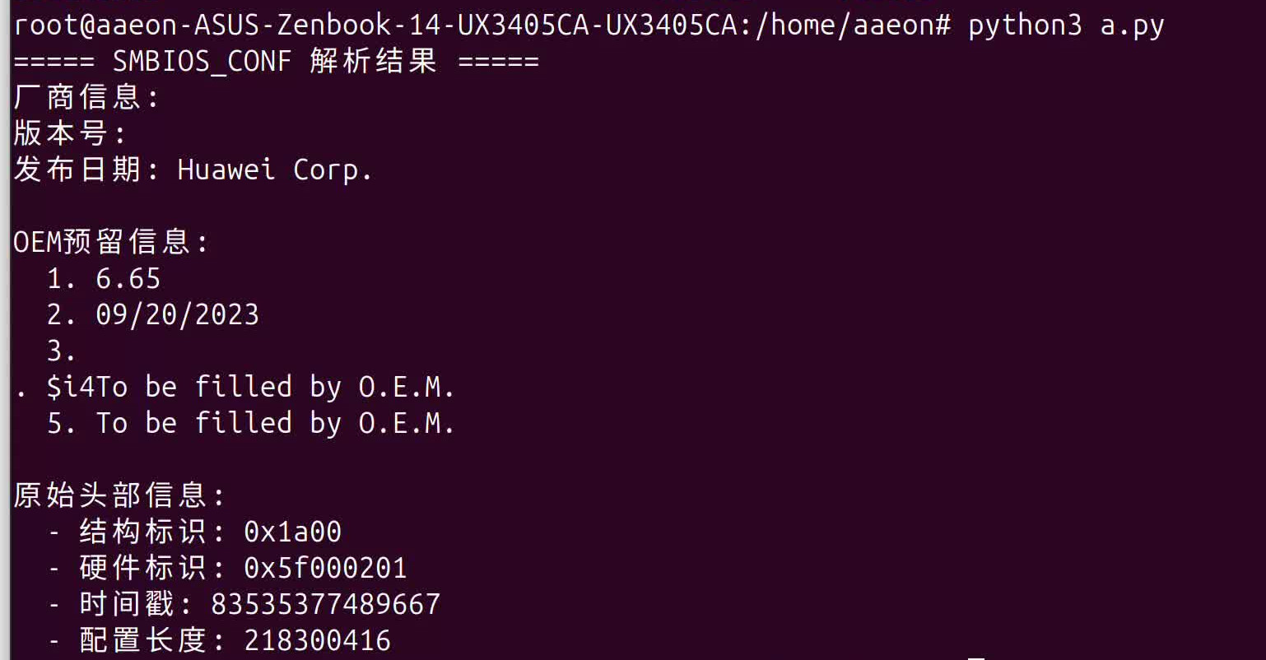Screen dimensions: 1266x660
Task: Click the empty list item "3."
Action: pyautogui.click(x=62, y=351)
